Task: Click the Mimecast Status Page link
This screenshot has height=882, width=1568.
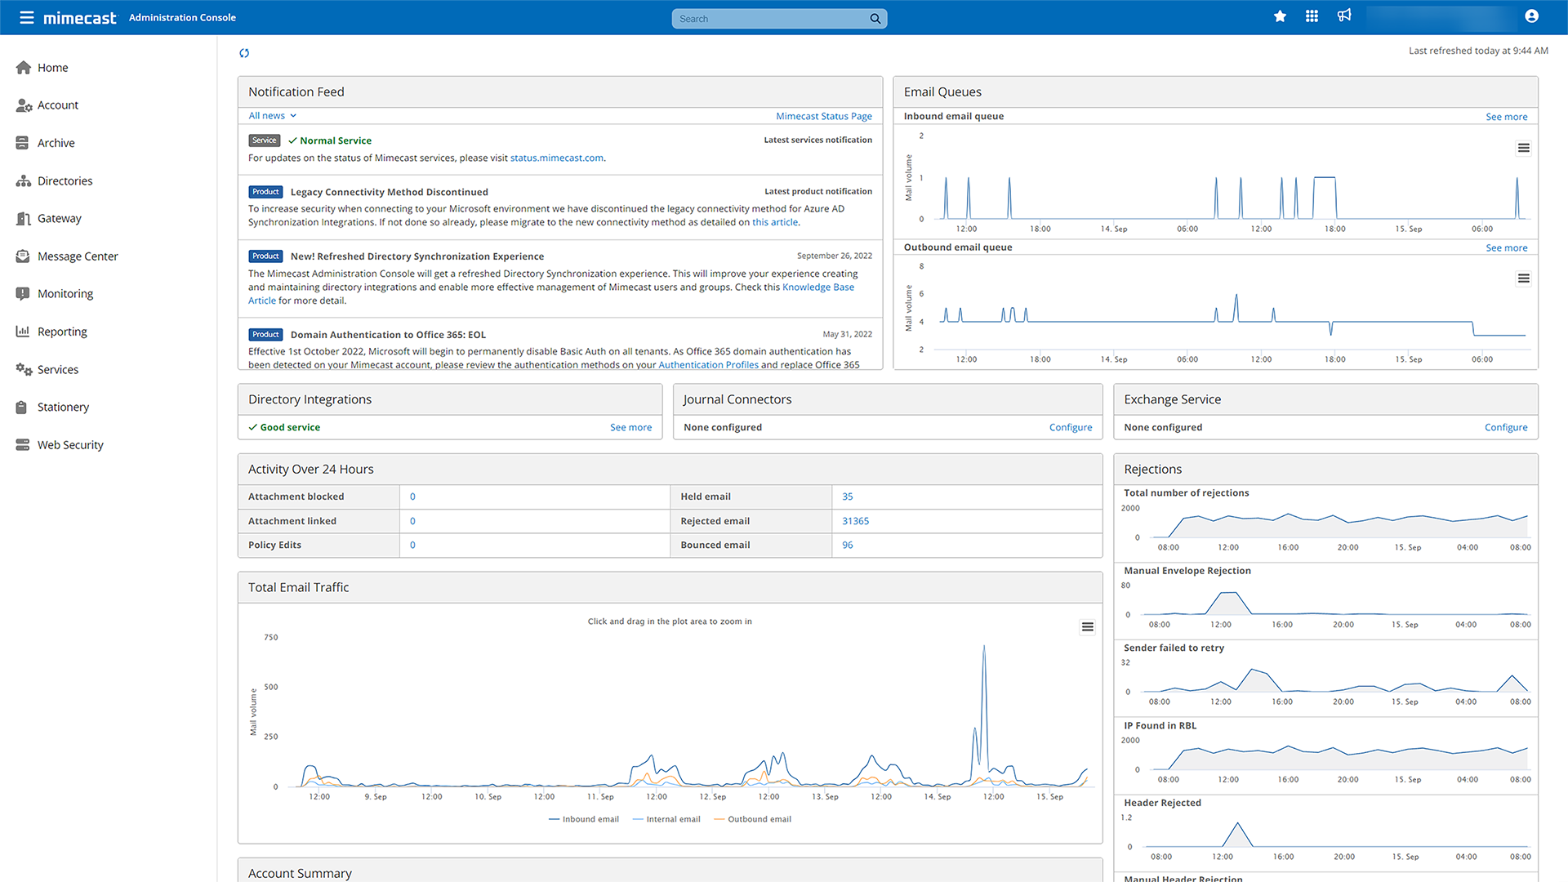Action: pyautogui.click(x=824, y=116)
